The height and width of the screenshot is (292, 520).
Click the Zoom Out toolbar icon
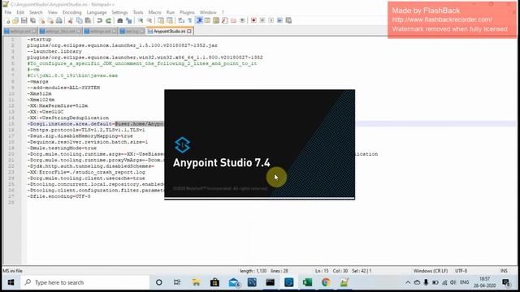pos(149,20)
